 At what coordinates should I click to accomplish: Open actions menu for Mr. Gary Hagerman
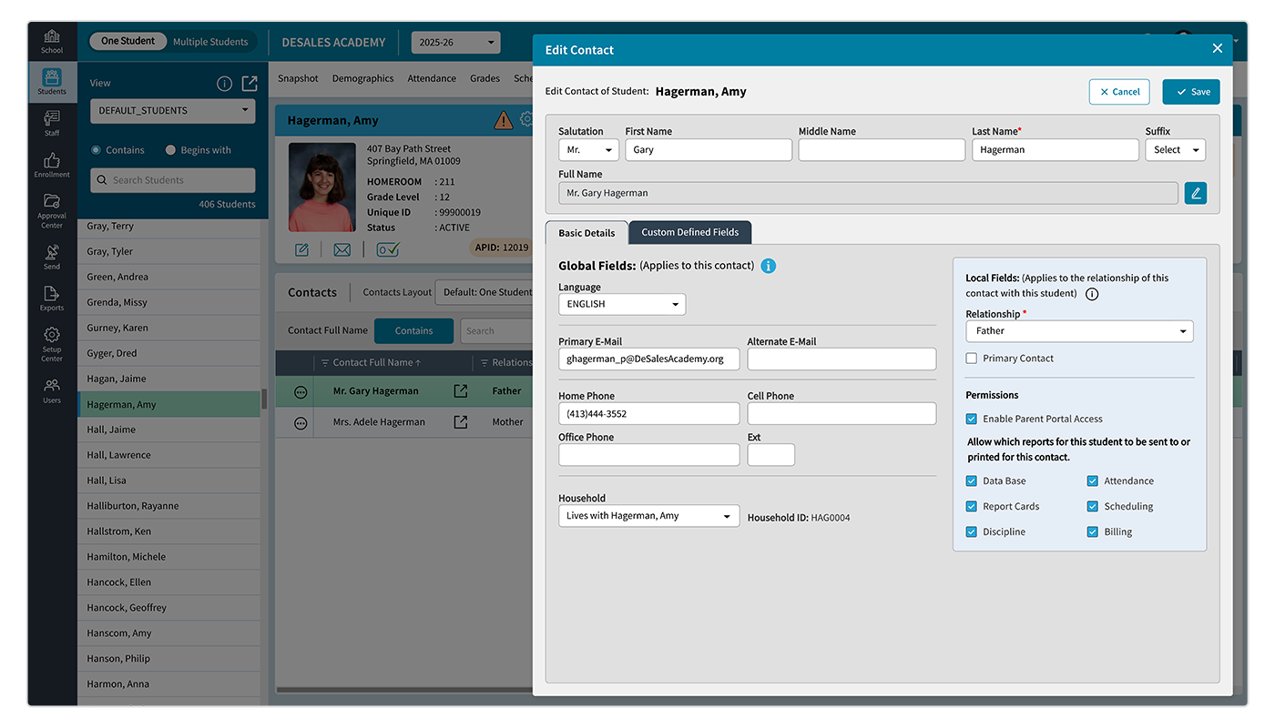coord(301,391)
